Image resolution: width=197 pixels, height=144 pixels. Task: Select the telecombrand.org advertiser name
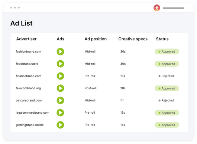[x=28, y=88]
